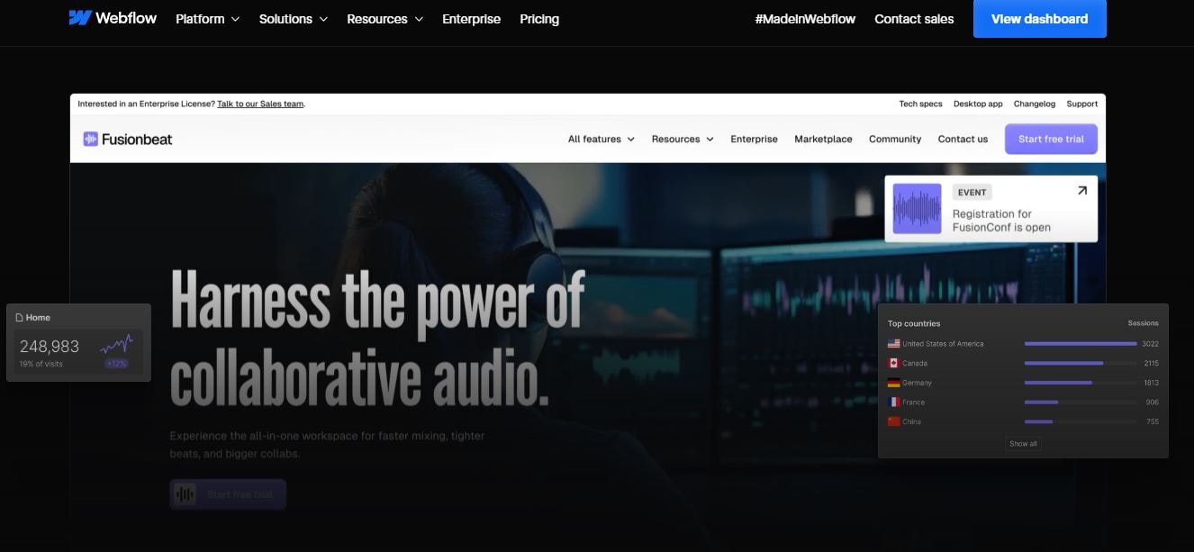Go to the Enterprise page in Webflow nav

coord(471,19)
